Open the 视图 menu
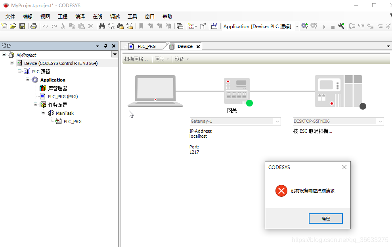The width and height of the screenshot is (392, 247). [45, 17]
